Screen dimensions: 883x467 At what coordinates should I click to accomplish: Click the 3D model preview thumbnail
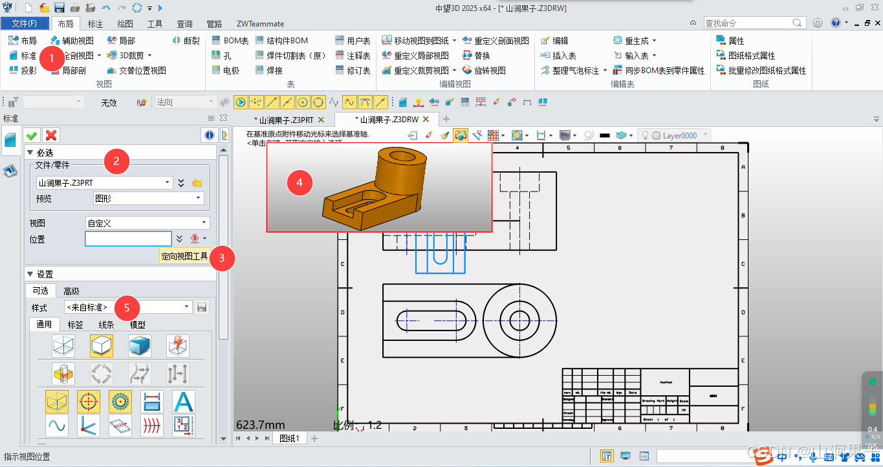point(380,188)
